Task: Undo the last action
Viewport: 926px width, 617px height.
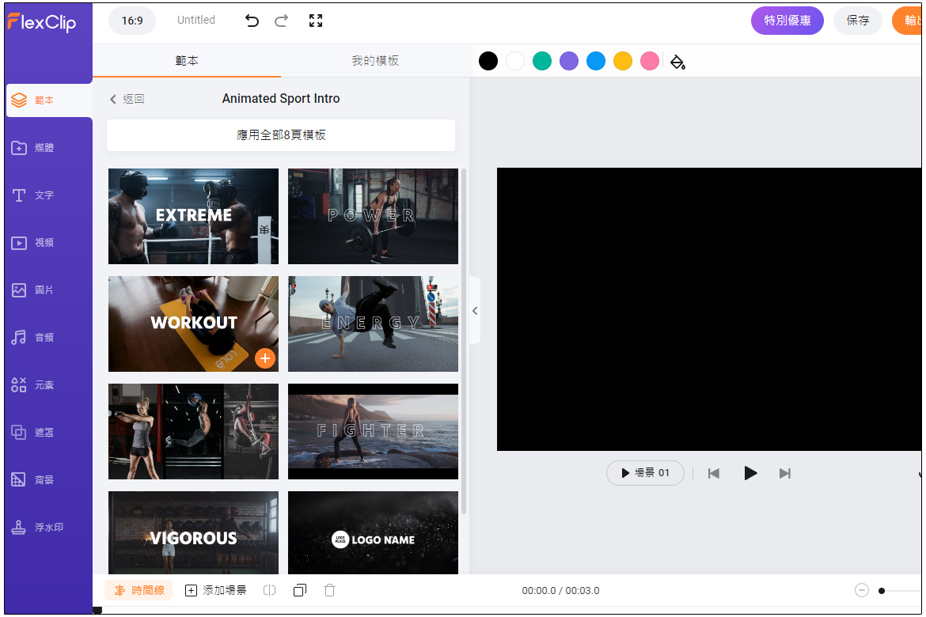Action: click(252, 21)
